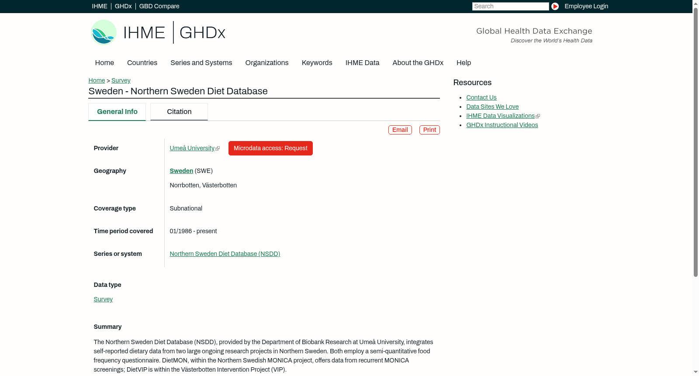The height and width of the screenshot is (376, 699).
Task: Open the Contact Us resource link
Action: pyautogui.click(x=481, y=97)
